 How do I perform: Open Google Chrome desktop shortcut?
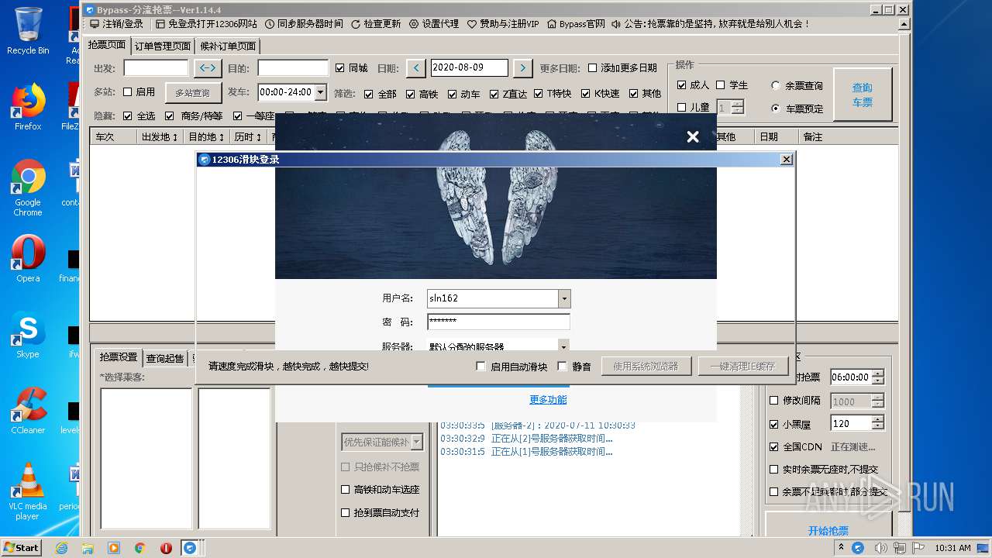(28, 187)
